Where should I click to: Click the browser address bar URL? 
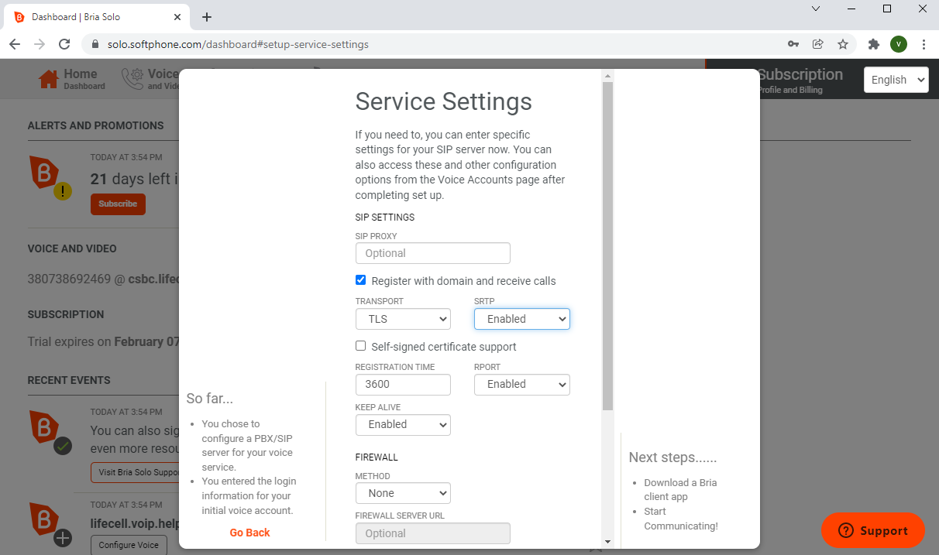pos(238,44)
